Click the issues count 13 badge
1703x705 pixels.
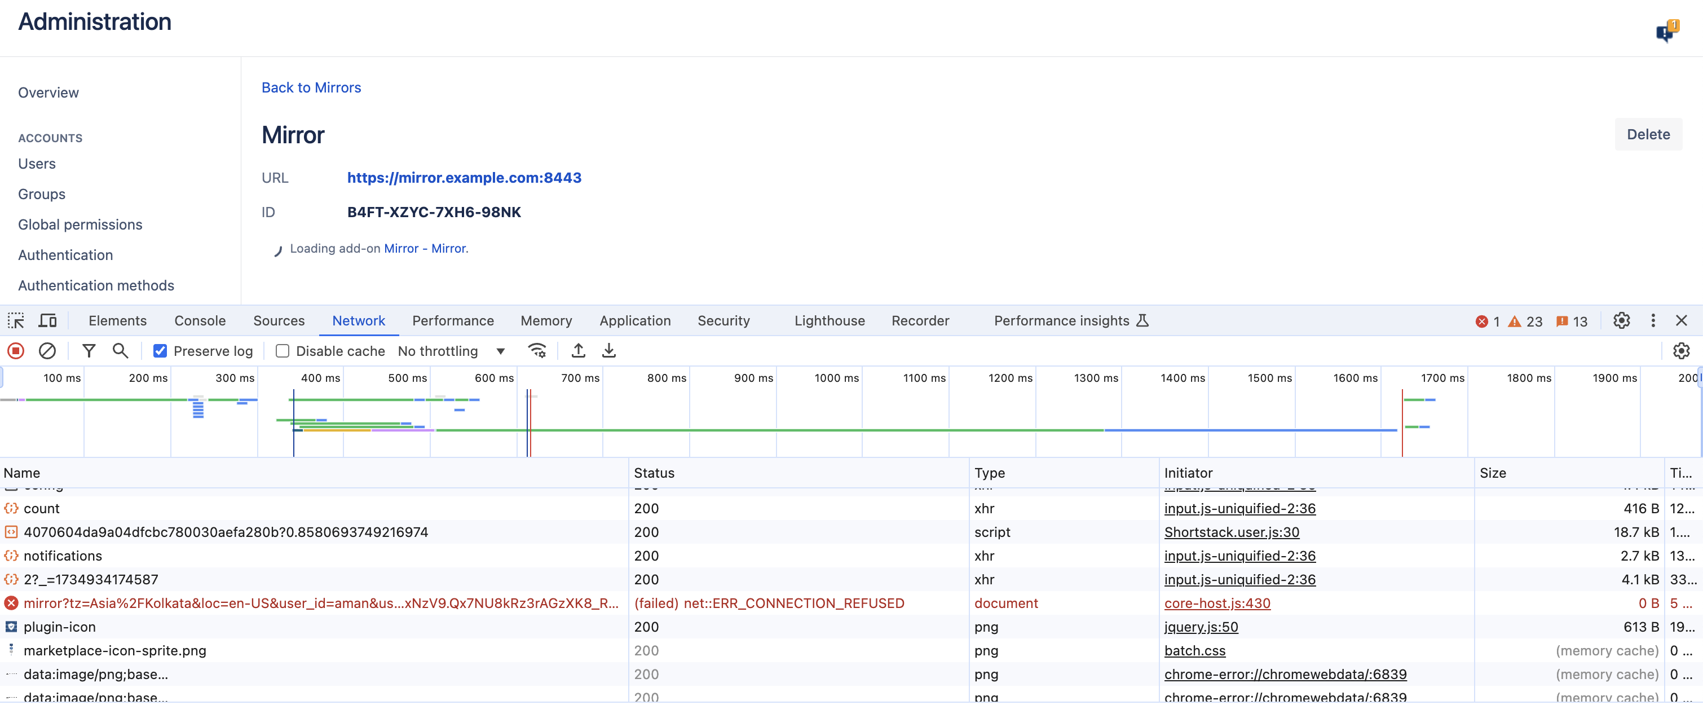1572,321
